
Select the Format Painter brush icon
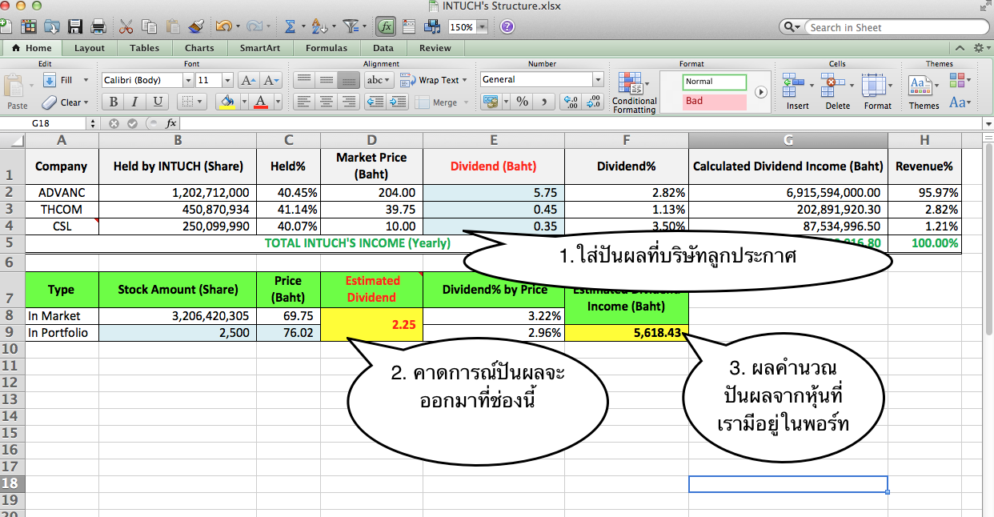pos(196,26)
